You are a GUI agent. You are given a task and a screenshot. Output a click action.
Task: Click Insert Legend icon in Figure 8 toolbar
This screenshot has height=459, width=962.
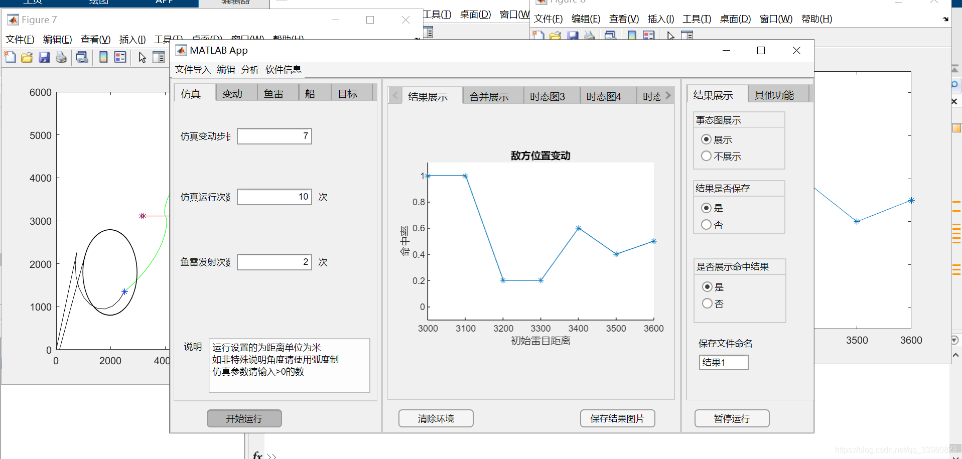coord(649,36)
